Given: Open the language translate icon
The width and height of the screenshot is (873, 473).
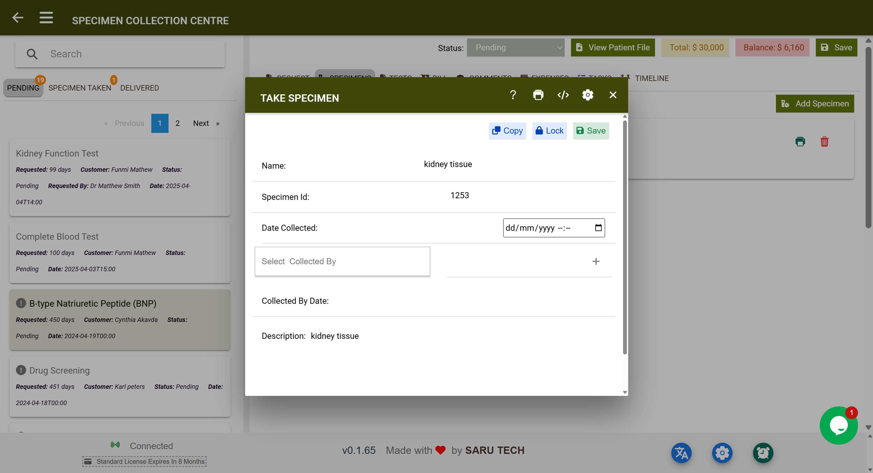Looking at the screenshot, I should 681,453.
